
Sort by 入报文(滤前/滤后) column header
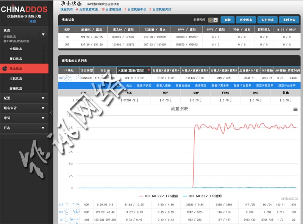[x=195, y=70]
